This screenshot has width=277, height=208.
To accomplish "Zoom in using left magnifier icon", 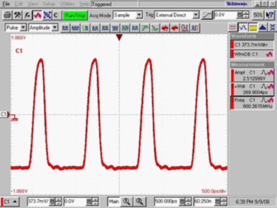I will click(x=126, y=201).
